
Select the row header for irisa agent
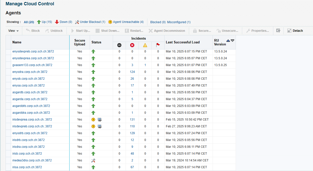click(8, 167)
